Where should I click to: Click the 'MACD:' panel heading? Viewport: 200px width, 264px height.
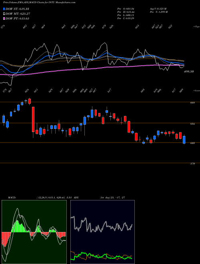12,198
